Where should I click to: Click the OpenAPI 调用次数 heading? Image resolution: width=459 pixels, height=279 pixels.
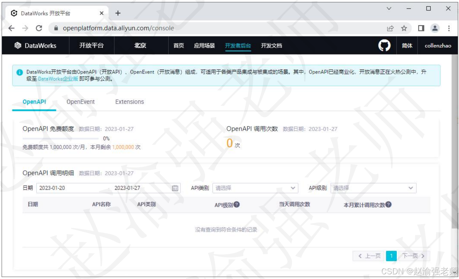coord(252,129)
